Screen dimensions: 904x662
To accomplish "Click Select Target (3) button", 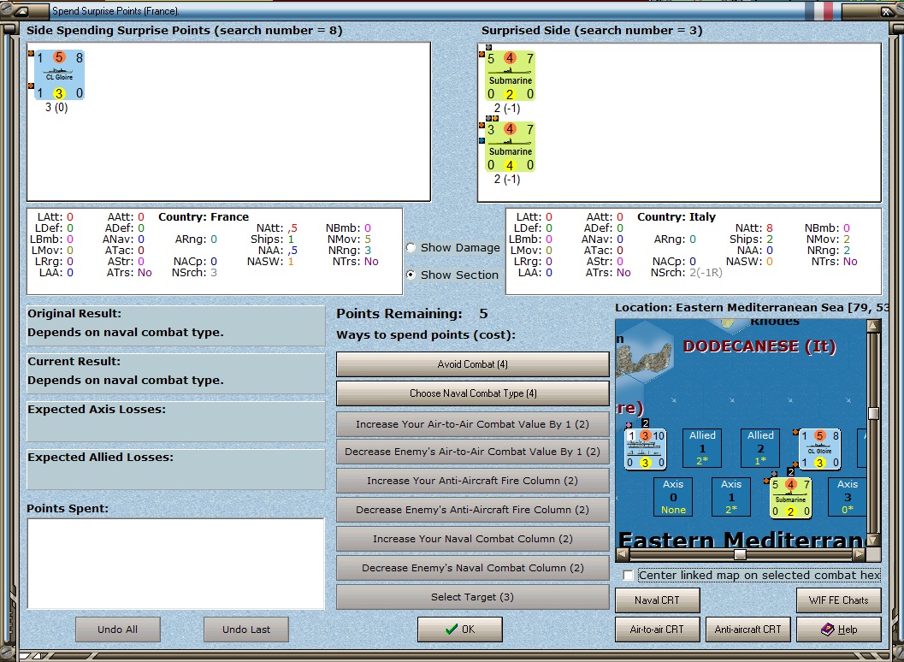I will point(473,597).
